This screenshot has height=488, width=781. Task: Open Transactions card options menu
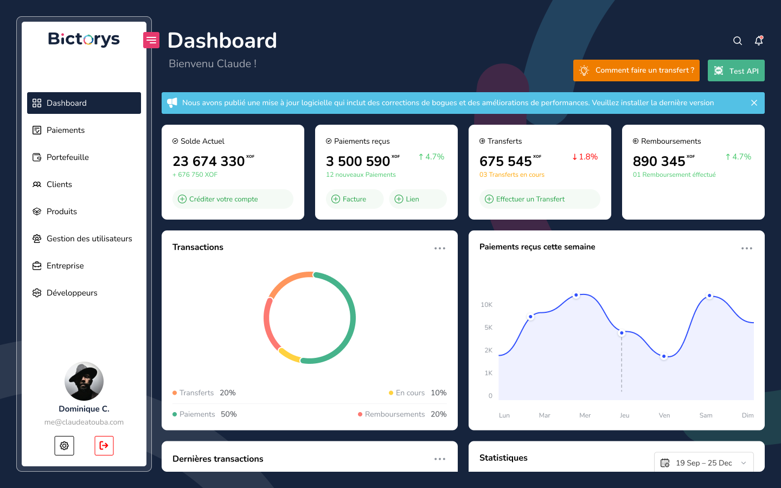[x=440, y=248]
